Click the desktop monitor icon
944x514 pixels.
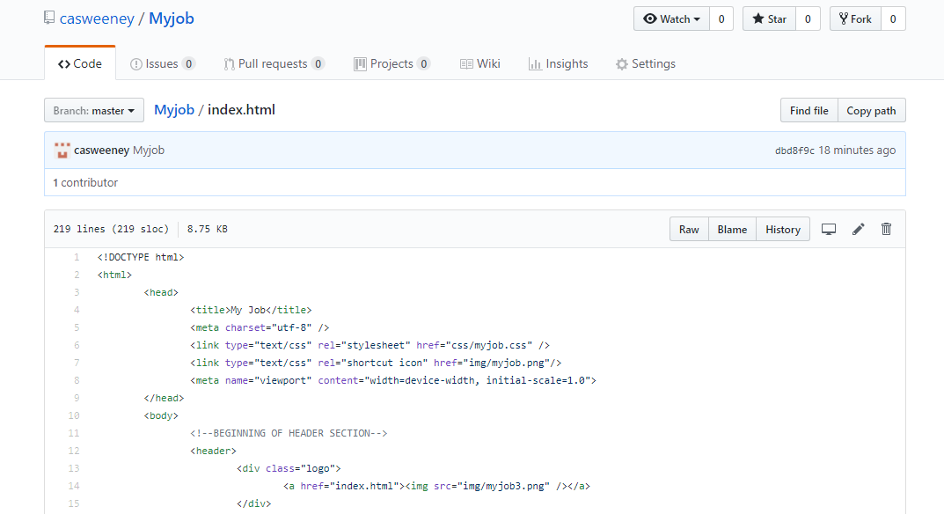point(828,229)
